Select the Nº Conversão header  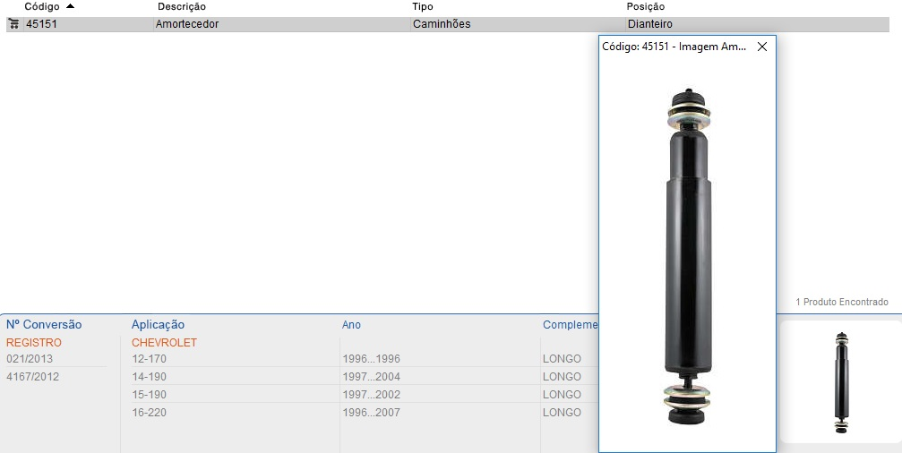(44, 325)
